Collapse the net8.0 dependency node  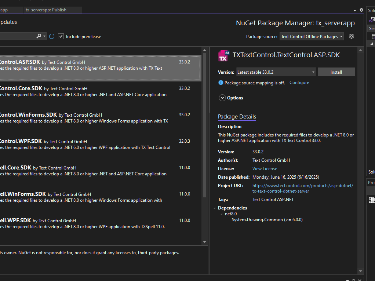pos(222,214)
